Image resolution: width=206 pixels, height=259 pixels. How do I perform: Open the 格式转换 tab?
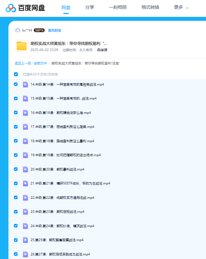click(x=150, y=7)
